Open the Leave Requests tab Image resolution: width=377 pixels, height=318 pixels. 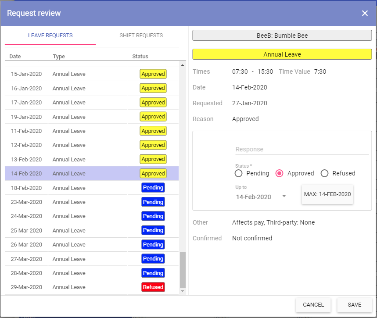click(x=50, y=36)
